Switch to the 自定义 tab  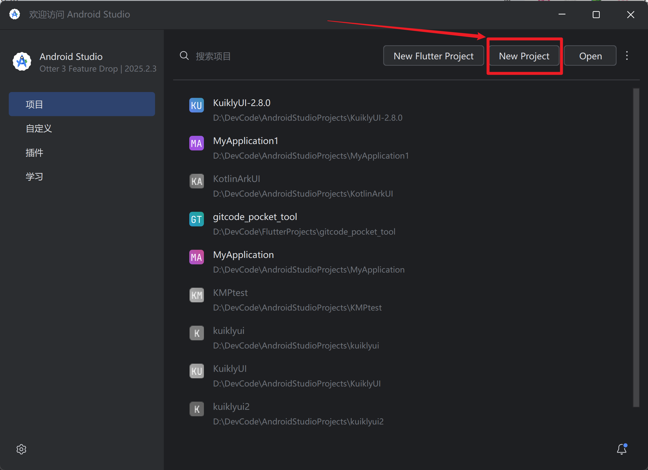(39, 129)
